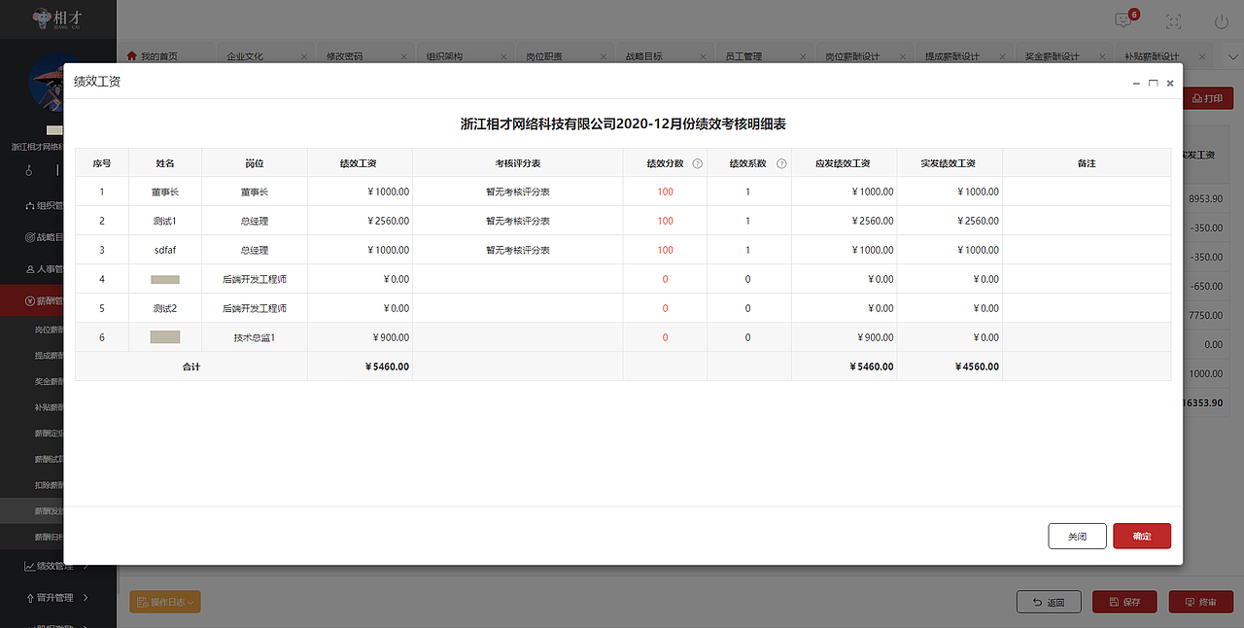Click the 战略目标 sidebar icon
This screenshot has width=1244, height=628.
pyautogui.click(x=31, y=237)
